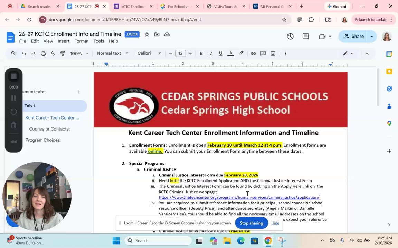
Task: Redo the last action
Action: pyautogui.click(x=34, y=53)
